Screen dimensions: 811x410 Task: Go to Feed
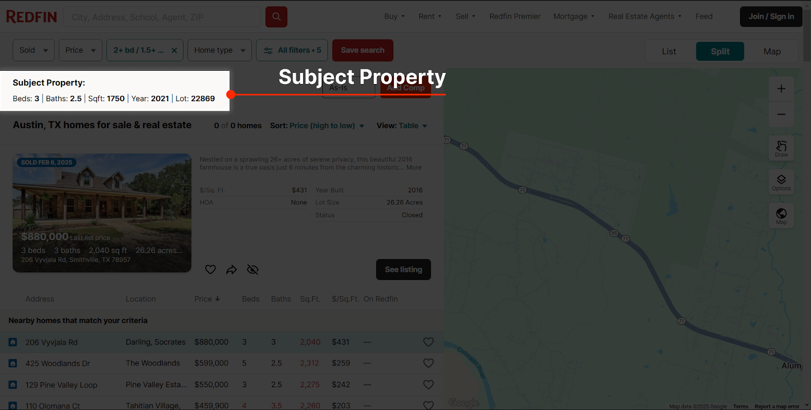click(x=704, y=16)
